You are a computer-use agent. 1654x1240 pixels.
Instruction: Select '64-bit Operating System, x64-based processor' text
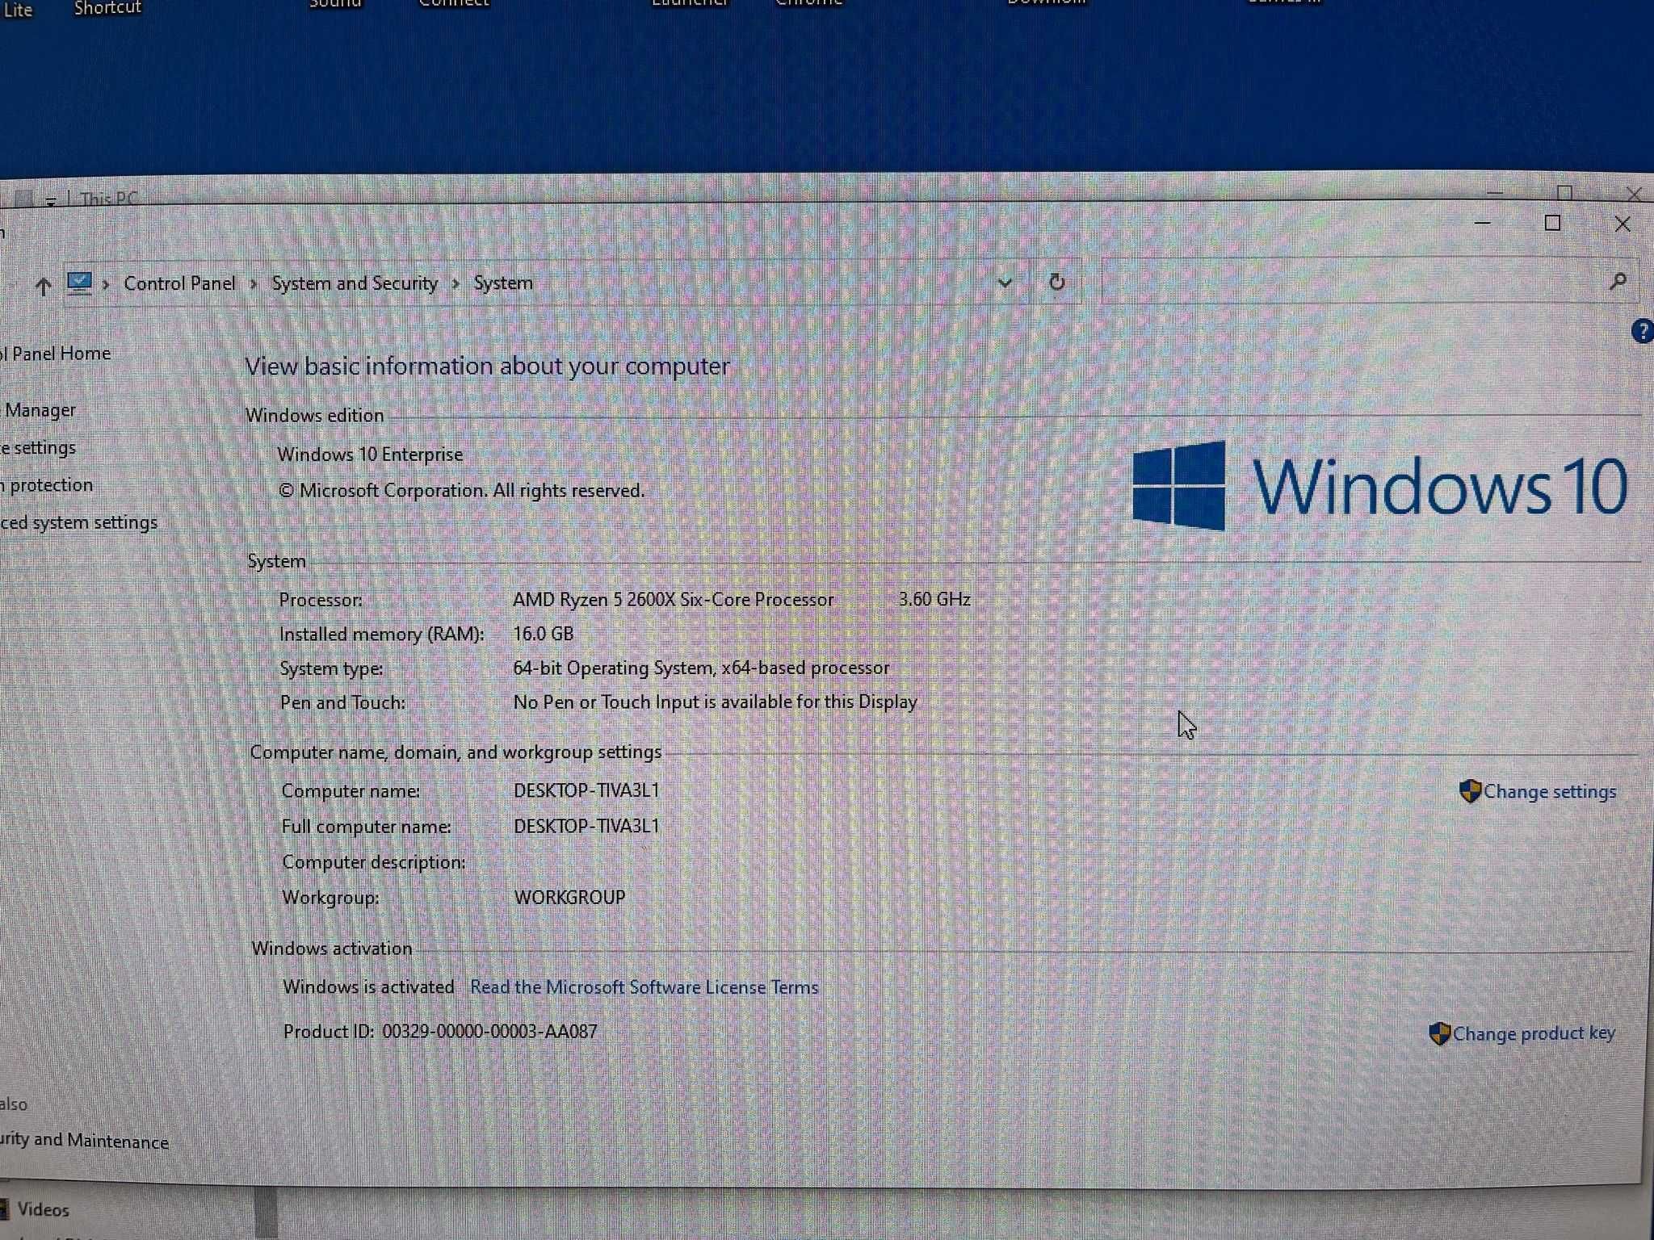[x=701, y=668]
